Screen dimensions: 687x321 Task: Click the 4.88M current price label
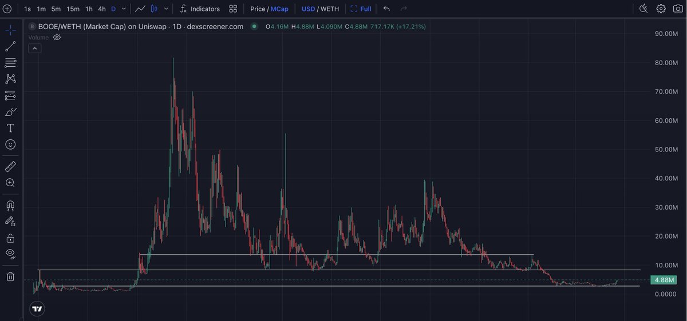[x=665, y=280]
